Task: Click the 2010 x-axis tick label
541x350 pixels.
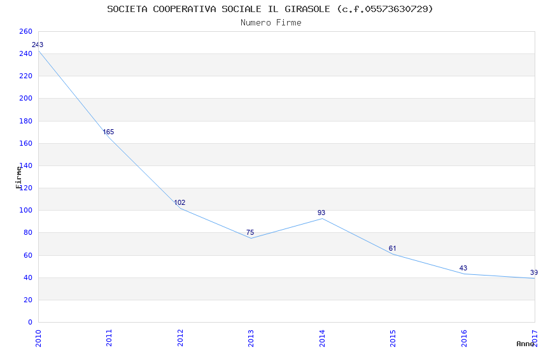Action: 38,337
